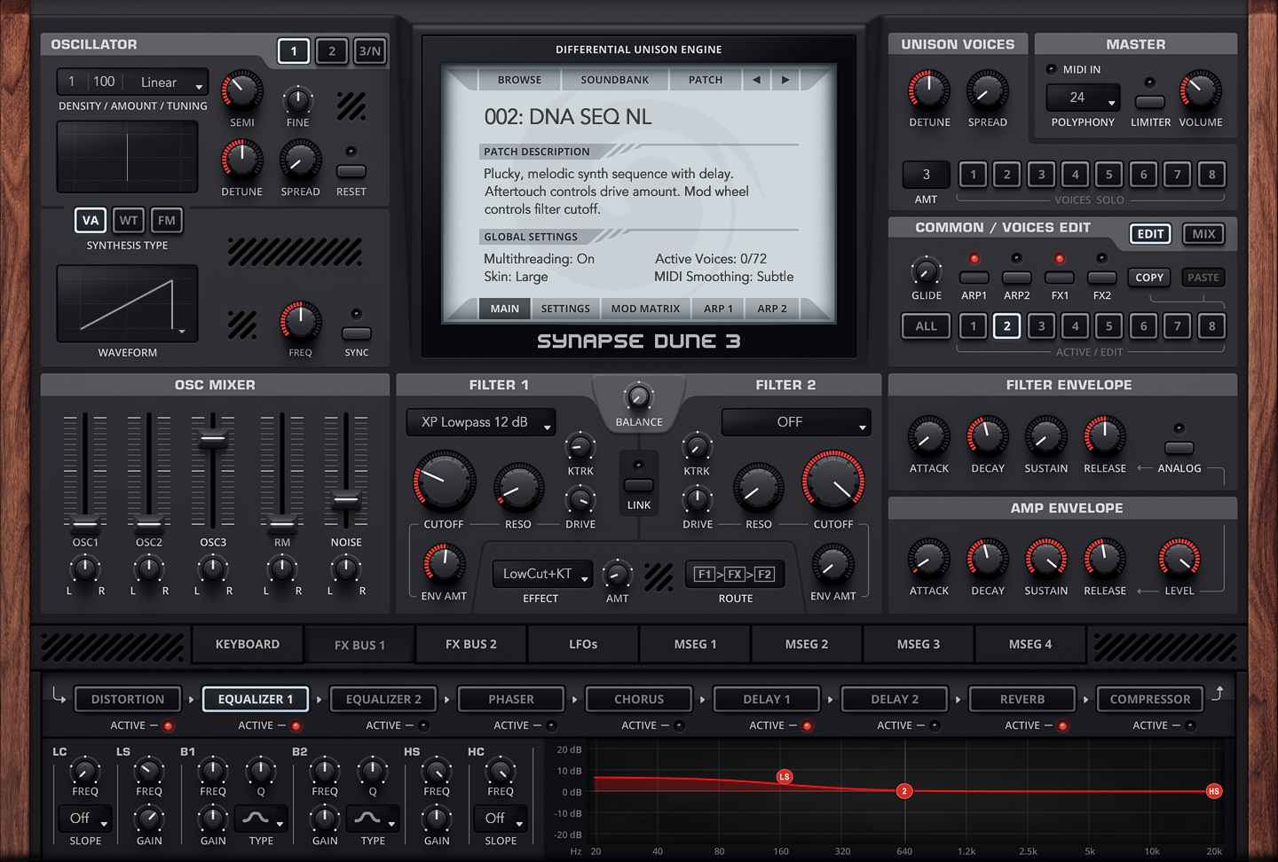Click the node labeled 2 on the EQ curve
This screenshot has height=862, width=1278.
coord(904,790)
